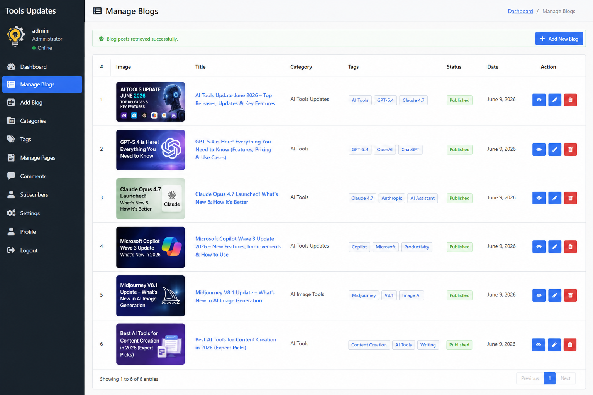Click the Copilot tag
The image size is (593, 395).
(359, 247)
